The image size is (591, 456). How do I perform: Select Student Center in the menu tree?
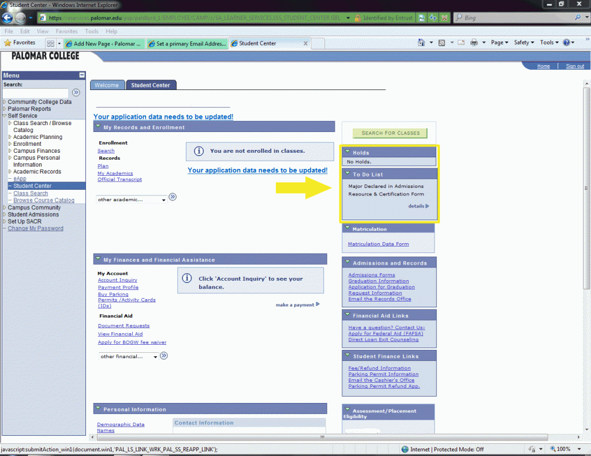(32, 186)
